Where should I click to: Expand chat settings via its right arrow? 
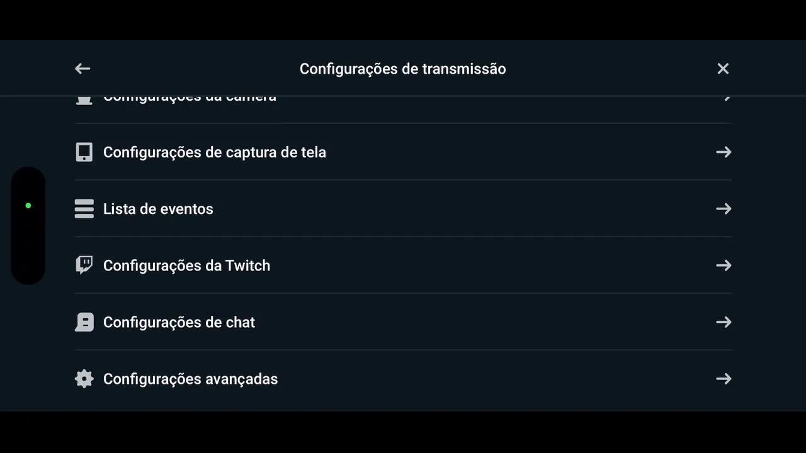[724, 322]
